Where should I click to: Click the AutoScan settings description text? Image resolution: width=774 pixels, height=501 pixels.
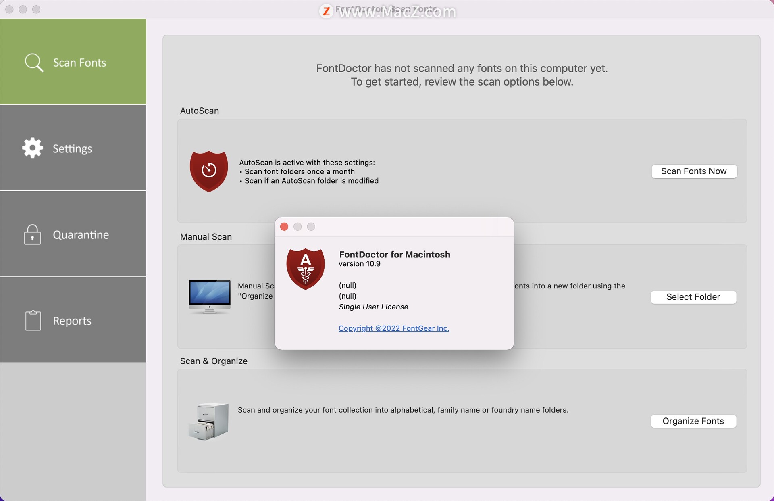tap(309, 171)
